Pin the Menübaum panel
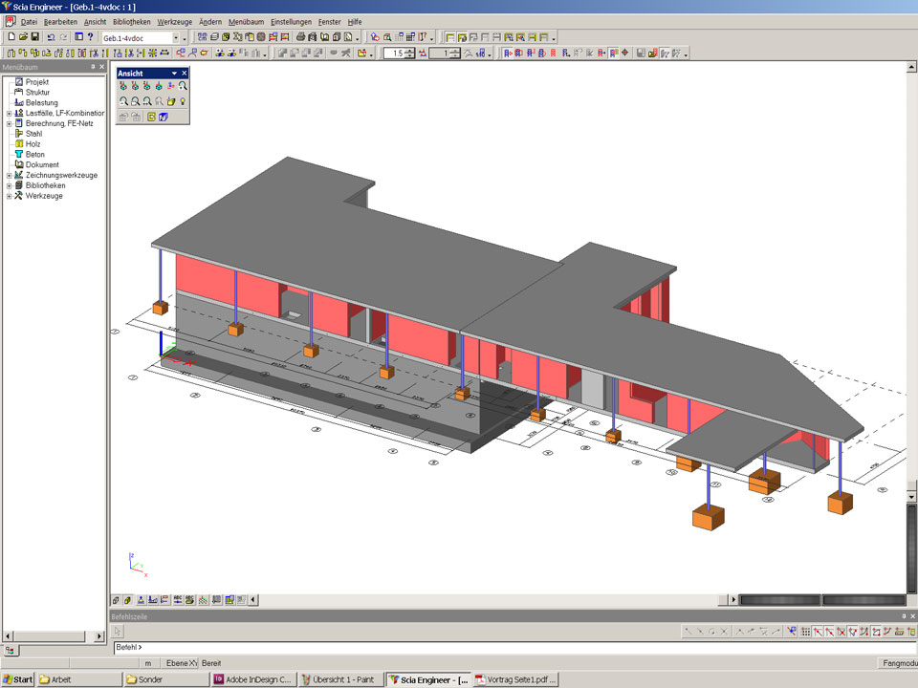Viewport: 918px width, 688px height. [x=93, y=68]
